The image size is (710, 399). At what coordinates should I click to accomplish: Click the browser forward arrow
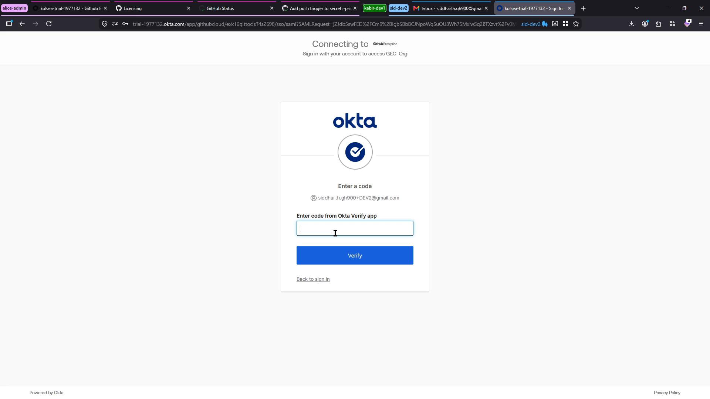pyautogui.click(x=35, y=24)
